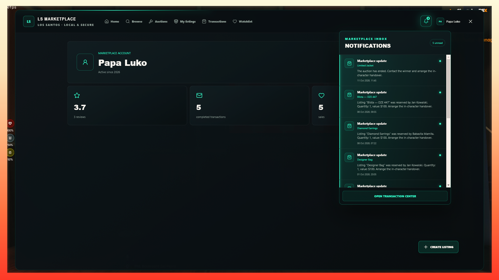Click the bag icon on the Designer Bag notification
499x280 pixels.
pyautogui.click(x=349, y=157)
